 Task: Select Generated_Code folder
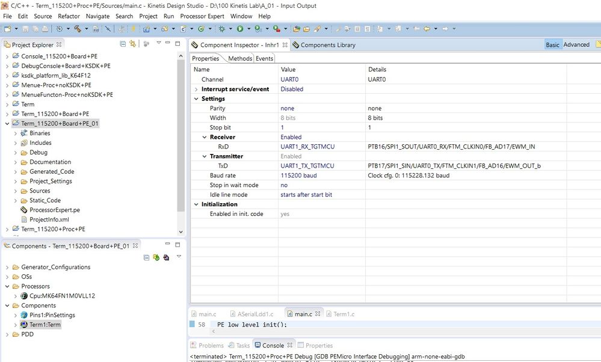52,171
